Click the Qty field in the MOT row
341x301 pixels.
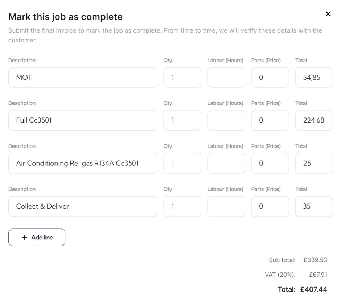coord(182,78)
